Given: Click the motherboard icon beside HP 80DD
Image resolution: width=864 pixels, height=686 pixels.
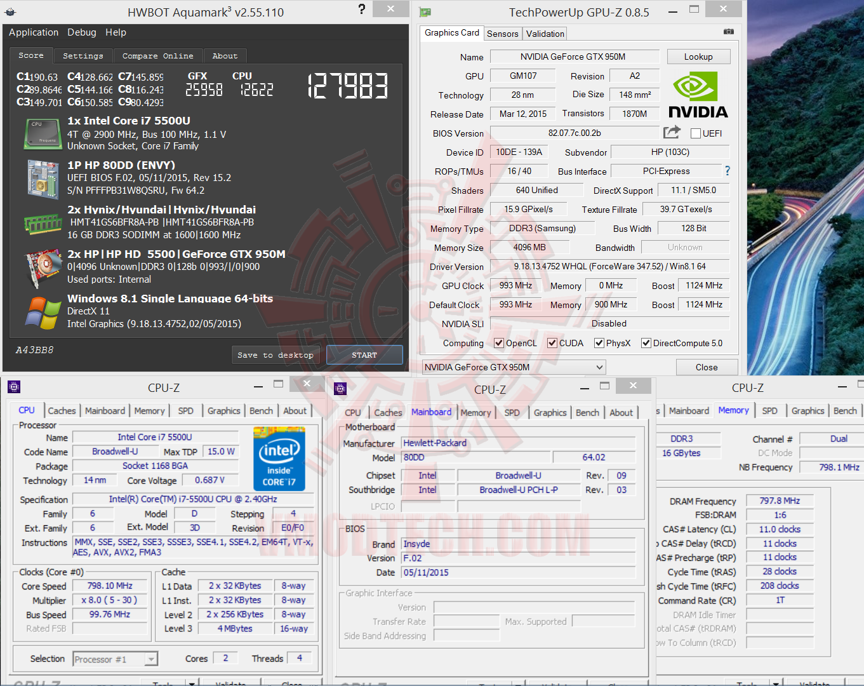Looking at the screenshot, I should (43, 180).
